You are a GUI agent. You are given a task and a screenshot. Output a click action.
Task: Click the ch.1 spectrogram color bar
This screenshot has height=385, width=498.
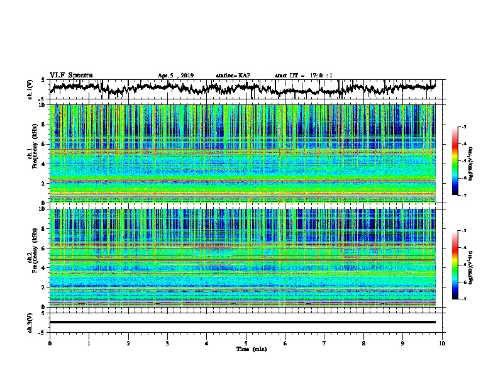[x=455, y=161]
